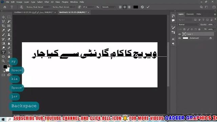Open the Search icon at top right
The image size is (217, 122).
pos(201,7)
